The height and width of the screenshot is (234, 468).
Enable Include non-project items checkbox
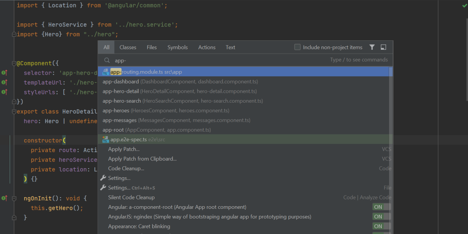pos(297,47)
